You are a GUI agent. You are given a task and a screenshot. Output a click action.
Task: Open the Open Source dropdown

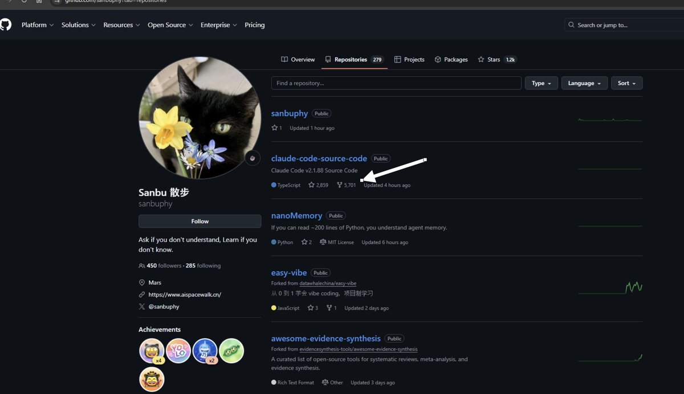(x=170, y=25)
